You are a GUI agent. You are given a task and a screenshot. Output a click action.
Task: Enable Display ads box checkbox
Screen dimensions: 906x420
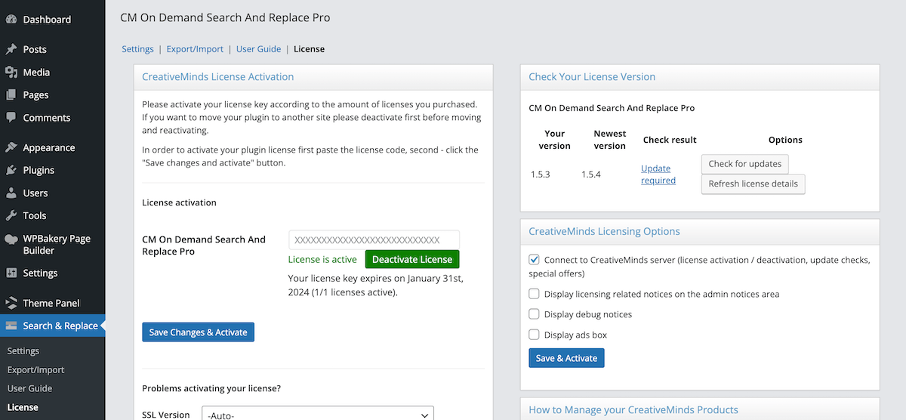tap(535, 335)
